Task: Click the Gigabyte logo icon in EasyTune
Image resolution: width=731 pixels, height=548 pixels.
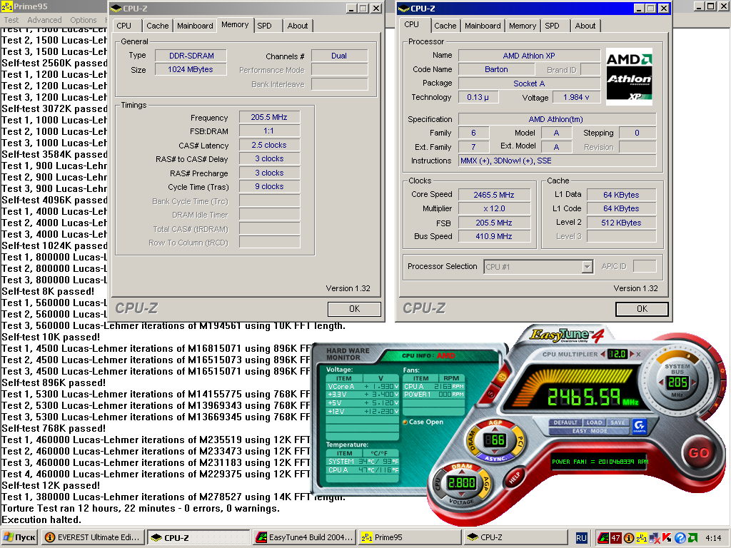Action: pos(640,425)
